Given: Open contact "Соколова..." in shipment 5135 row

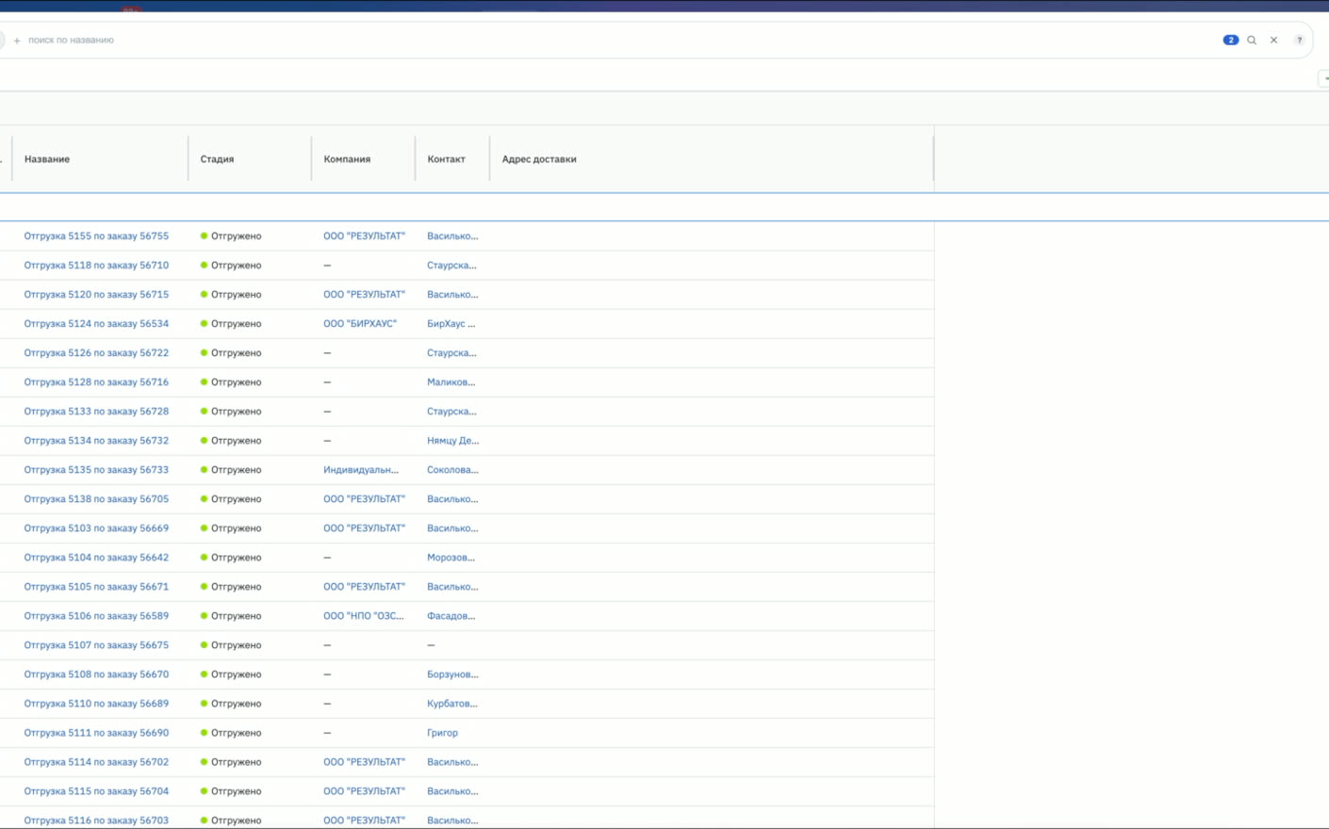Looking at the screenshot, I should point(452,470).
